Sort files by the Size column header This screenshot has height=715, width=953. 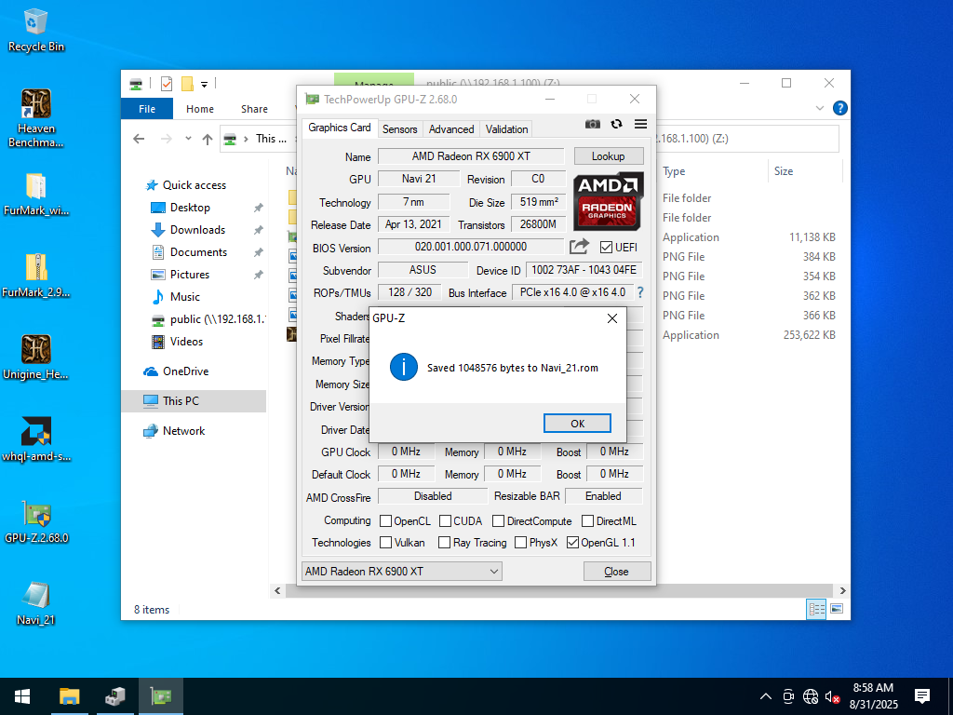[x=784, y=171]
